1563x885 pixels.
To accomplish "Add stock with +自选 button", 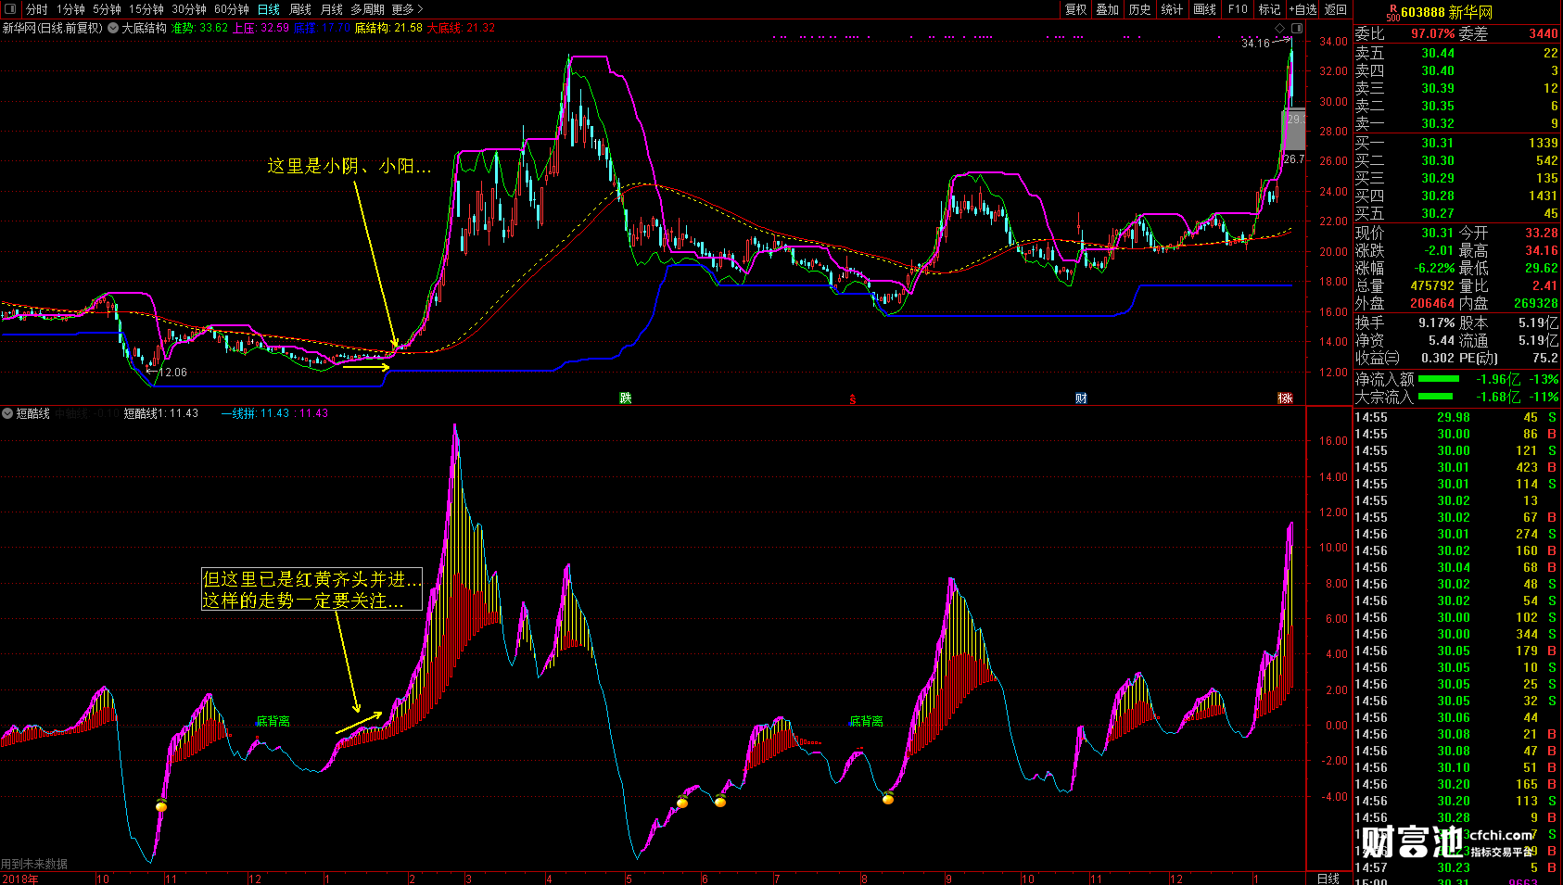I will click(1302, 9).
